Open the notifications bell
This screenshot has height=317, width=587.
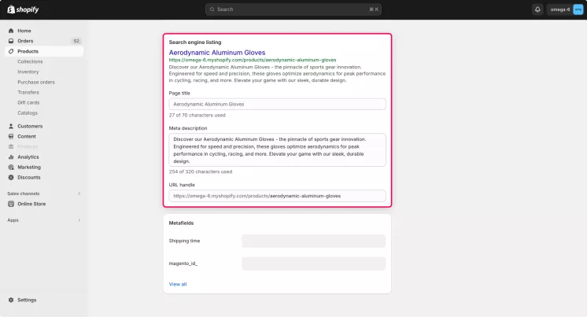pyautogui.click(x=537, y=9)
